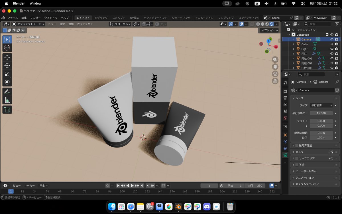Click the outliner filter funnel icon
The image size is (342, 214).
click(x=337, y=24)
